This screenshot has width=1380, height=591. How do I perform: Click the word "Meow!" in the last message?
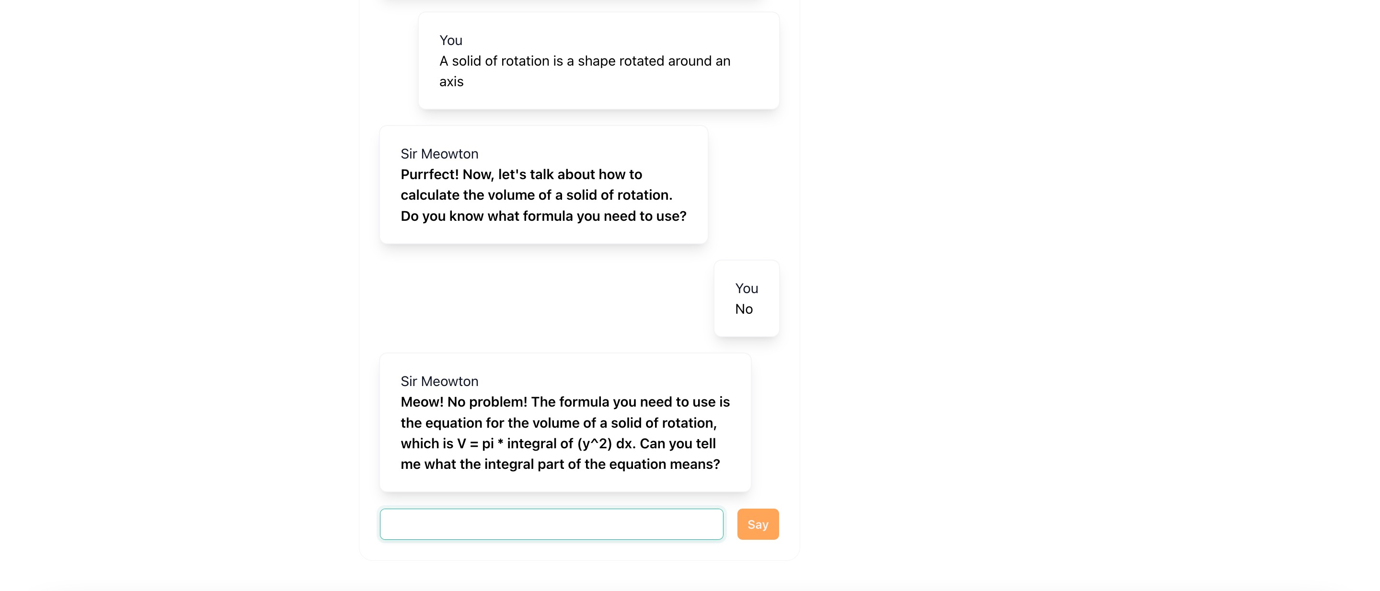pos(422,402)
